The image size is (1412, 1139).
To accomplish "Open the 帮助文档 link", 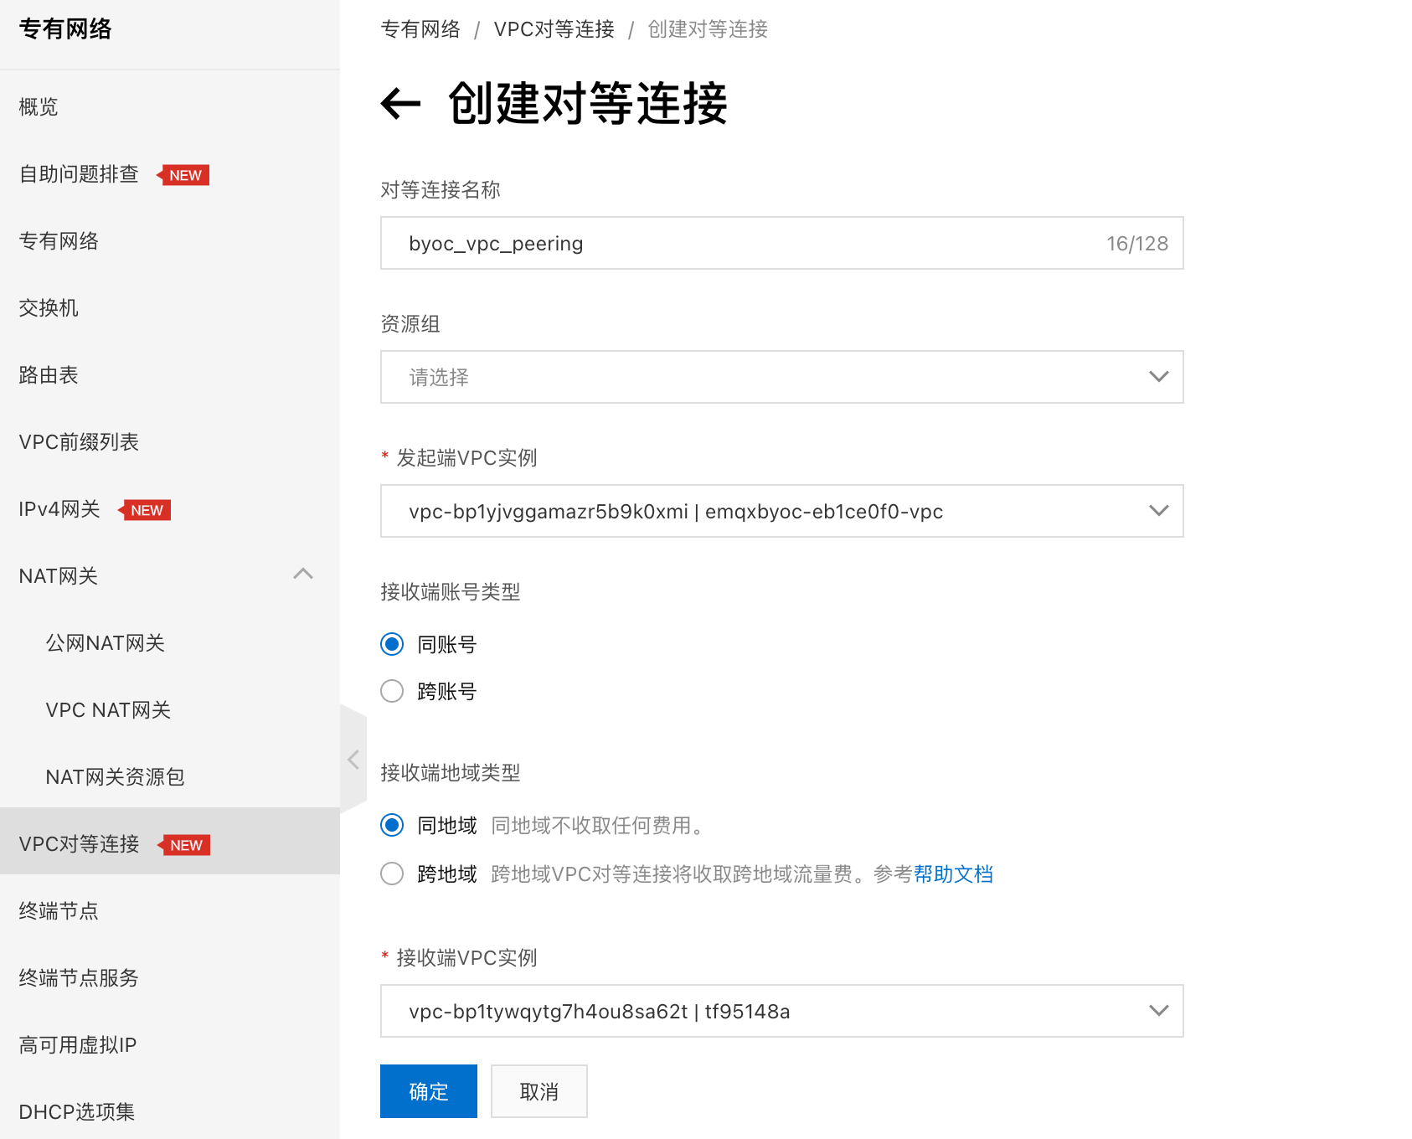I will tap(953, 874).
